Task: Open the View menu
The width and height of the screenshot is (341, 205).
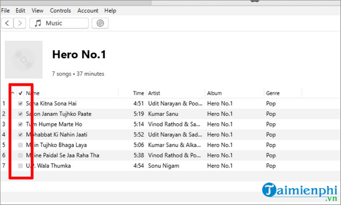Action: click(37, 10)
